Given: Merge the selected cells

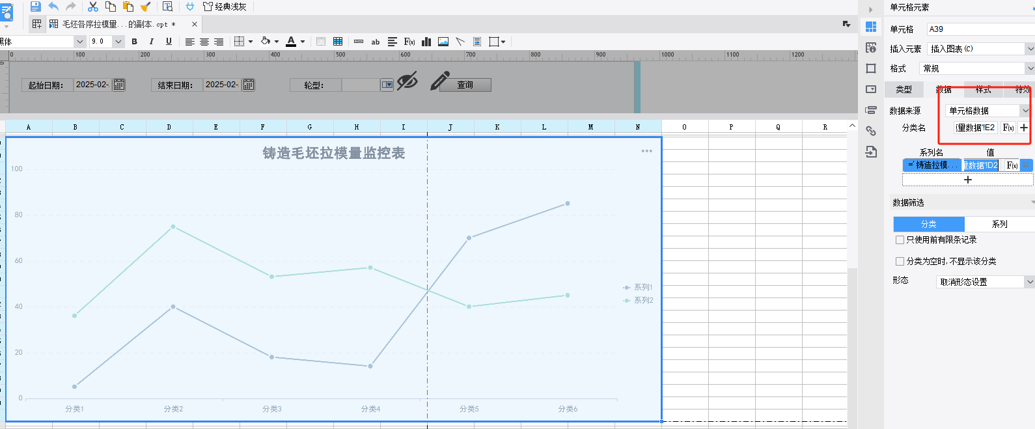Looking at the screenshot, I should click(x=321, y=42).
